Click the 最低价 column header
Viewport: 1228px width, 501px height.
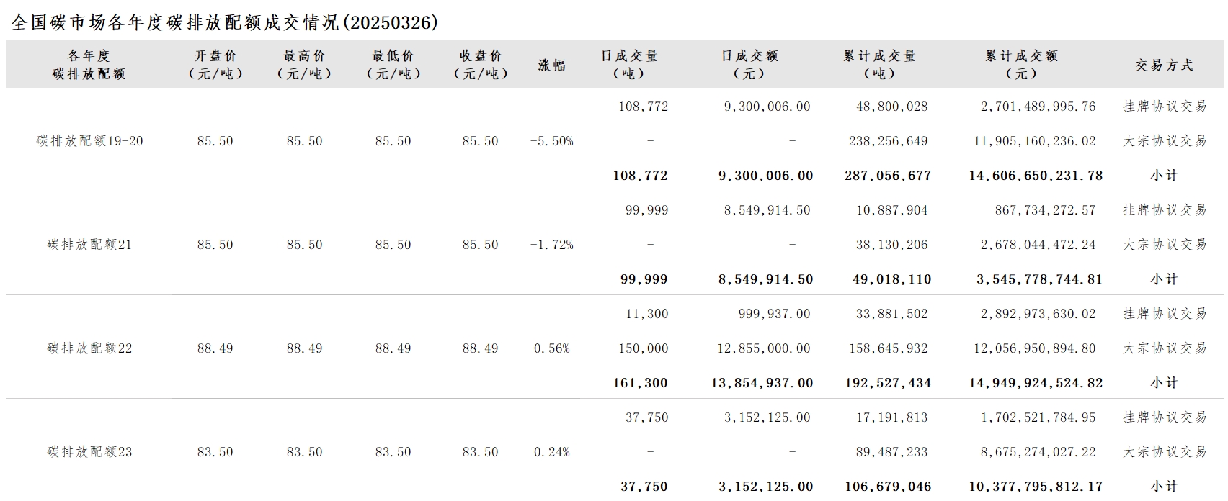[393, 65]
